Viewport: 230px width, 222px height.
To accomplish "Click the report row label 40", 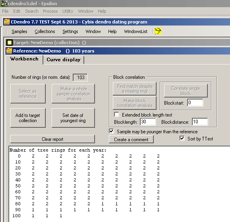I will (18, 180).
